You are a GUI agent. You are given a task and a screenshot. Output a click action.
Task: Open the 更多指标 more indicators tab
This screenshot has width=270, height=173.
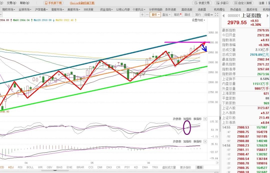[185, 167]
